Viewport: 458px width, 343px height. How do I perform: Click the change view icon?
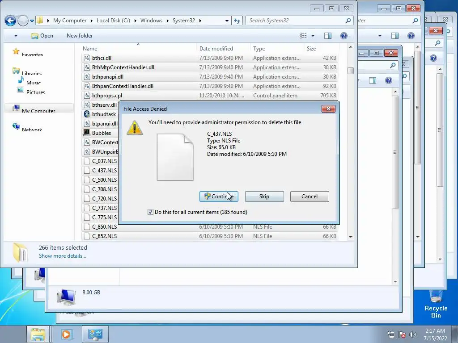click(303, 36)
